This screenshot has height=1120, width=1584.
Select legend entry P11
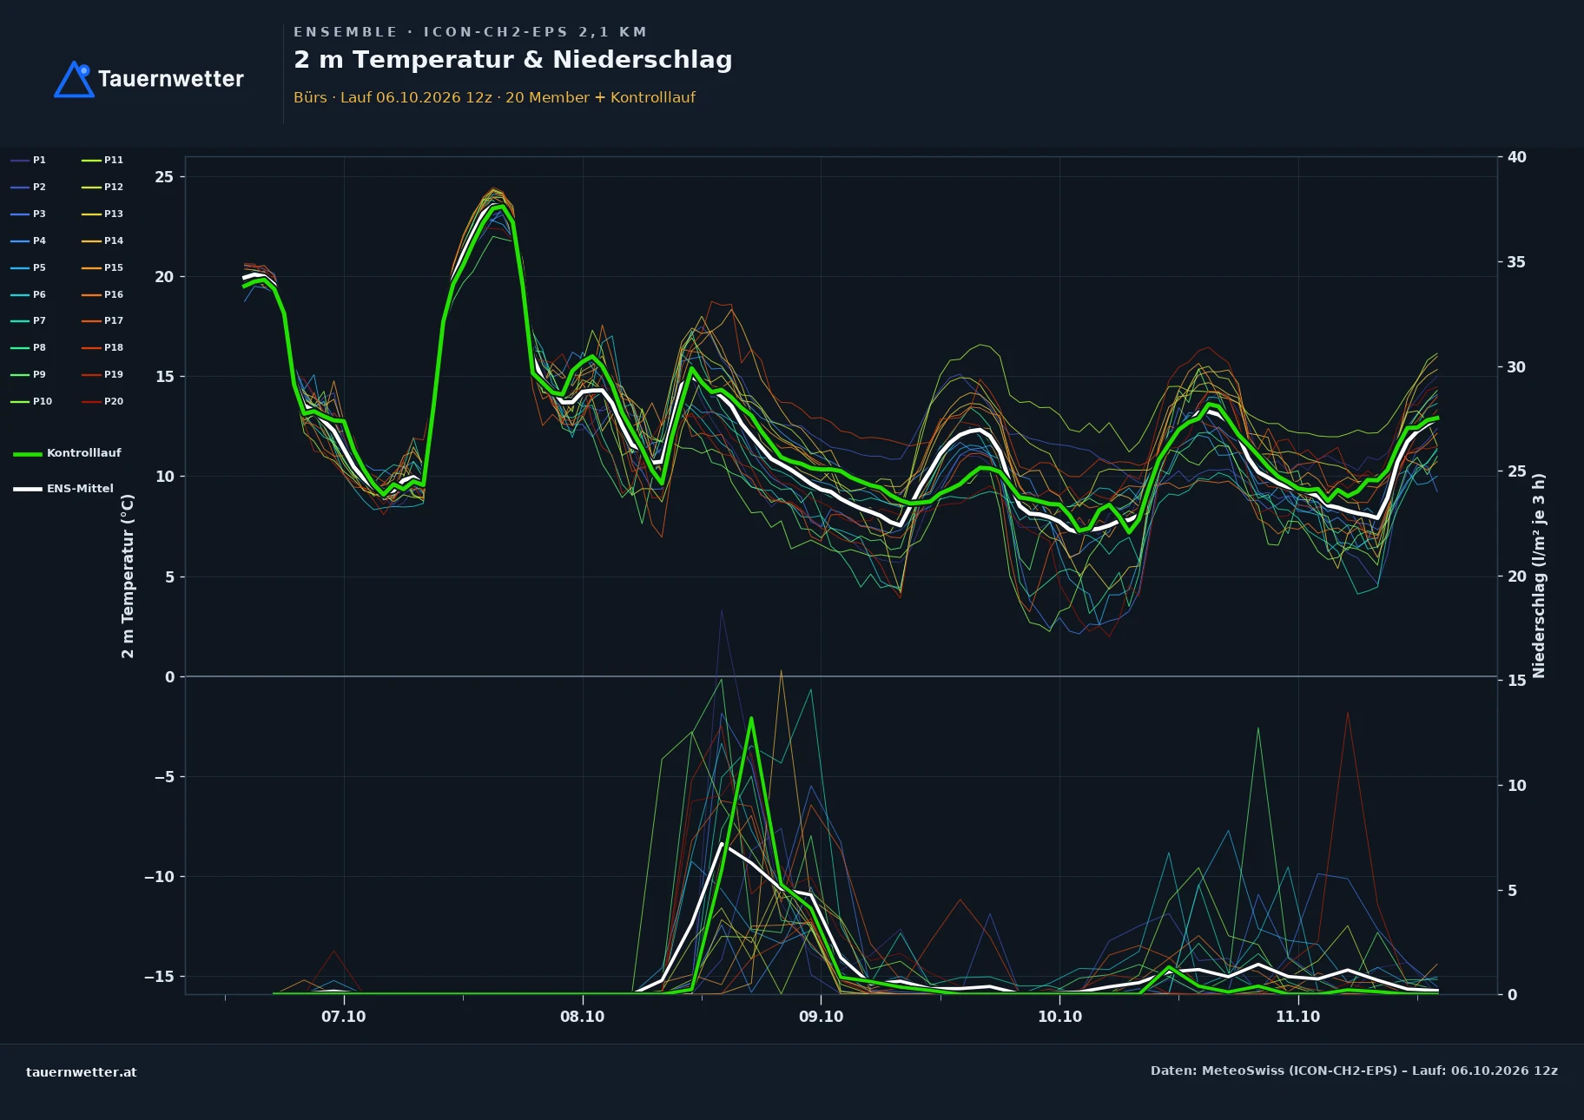click(x=102, y=160)
